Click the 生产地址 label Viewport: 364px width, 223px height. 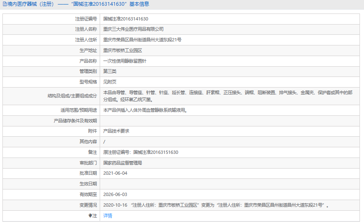(88, 50)
